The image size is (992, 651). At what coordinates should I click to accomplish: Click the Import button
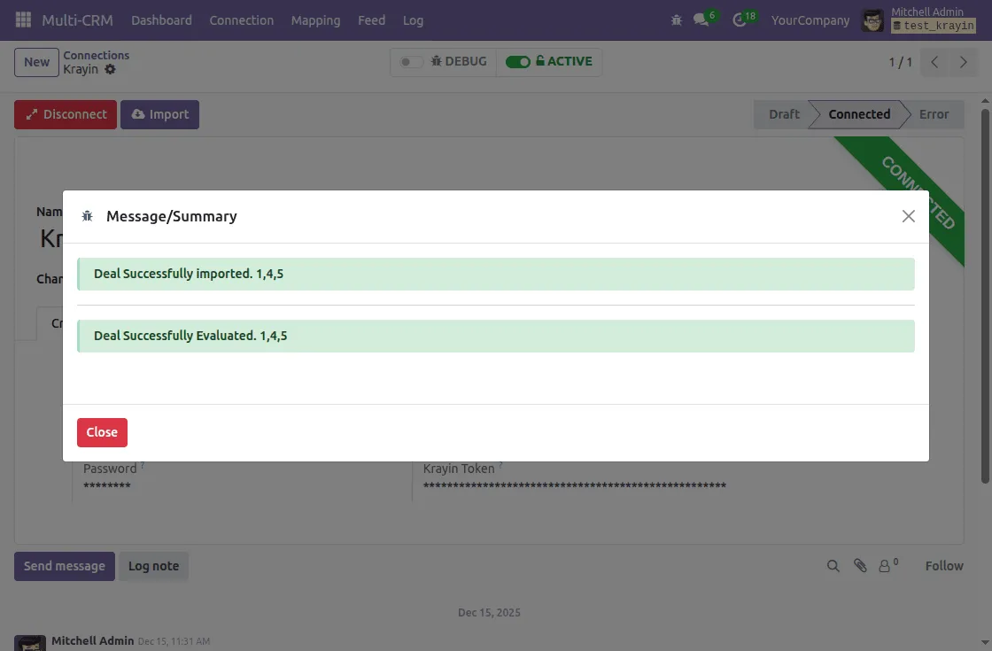(160, 114)
